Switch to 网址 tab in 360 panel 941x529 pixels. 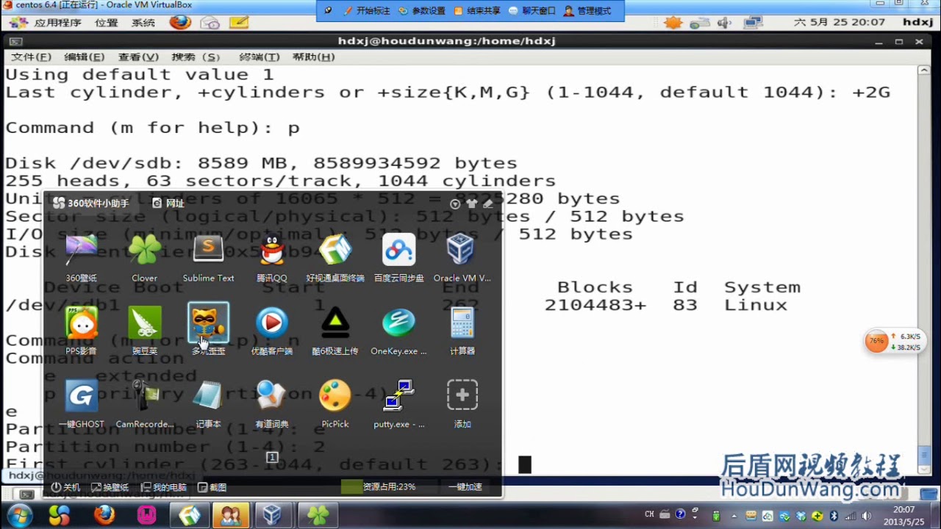point(168,203)
